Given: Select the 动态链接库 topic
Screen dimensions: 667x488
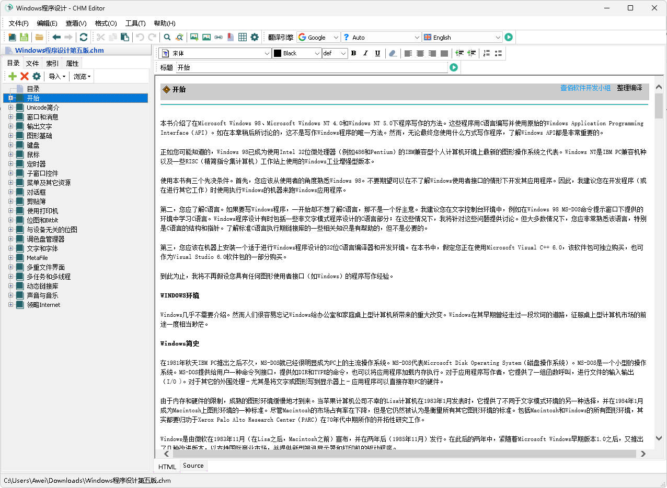Looking at the screenshot, I should click(x=42, y=286).
